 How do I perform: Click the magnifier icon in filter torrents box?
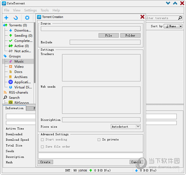pos(180,18)
